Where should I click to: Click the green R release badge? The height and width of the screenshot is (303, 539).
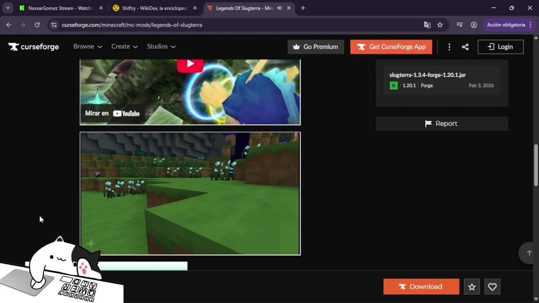393,85
